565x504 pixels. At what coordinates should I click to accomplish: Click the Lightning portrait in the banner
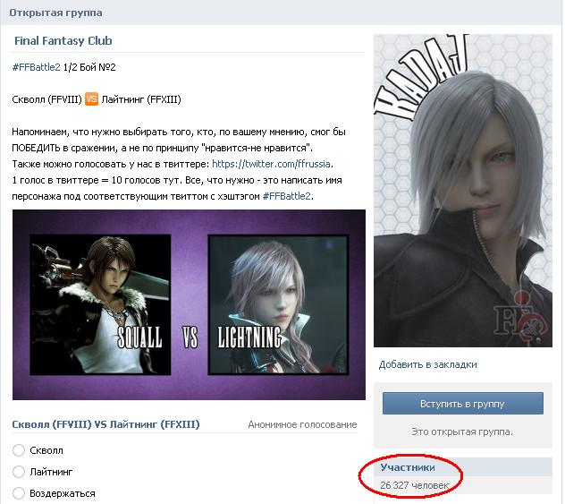[x=278, y=305]
